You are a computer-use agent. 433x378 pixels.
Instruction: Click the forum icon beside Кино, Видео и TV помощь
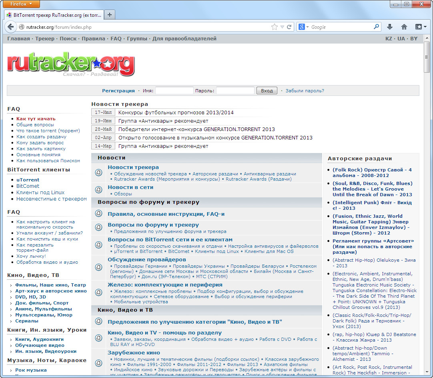click(x=98, y=338)
